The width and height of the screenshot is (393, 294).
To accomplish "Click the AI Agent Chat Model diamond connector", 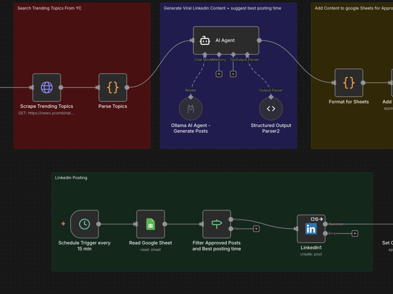I will (x=205, y=54).
